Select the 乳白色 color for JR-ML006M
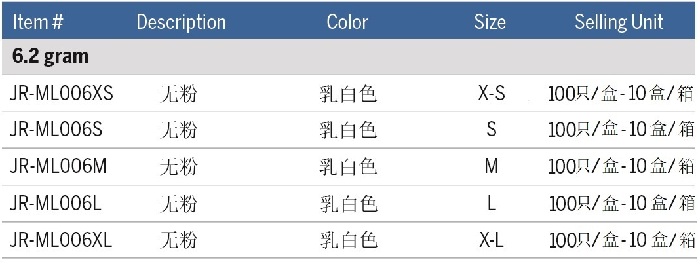This screenshot has height=262, width=698. point(348,167)
